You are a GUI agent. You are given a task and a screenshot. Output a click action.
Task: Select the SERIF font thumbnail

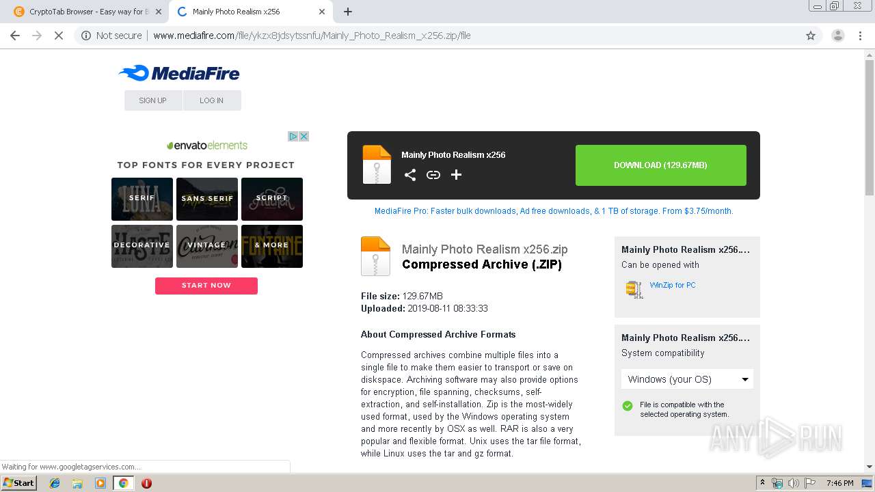click(142, 199)
